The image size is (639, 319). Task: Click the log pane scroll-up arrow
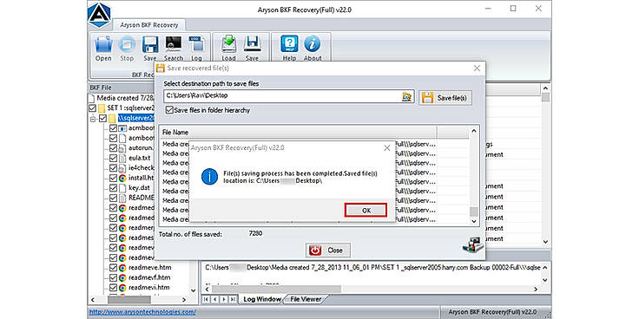click(546, 267)
